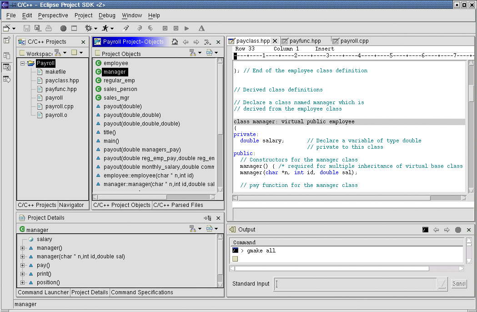477x312 pixels.
Task: Click the Print icon in main toolbar
Action: coord(49,28)
